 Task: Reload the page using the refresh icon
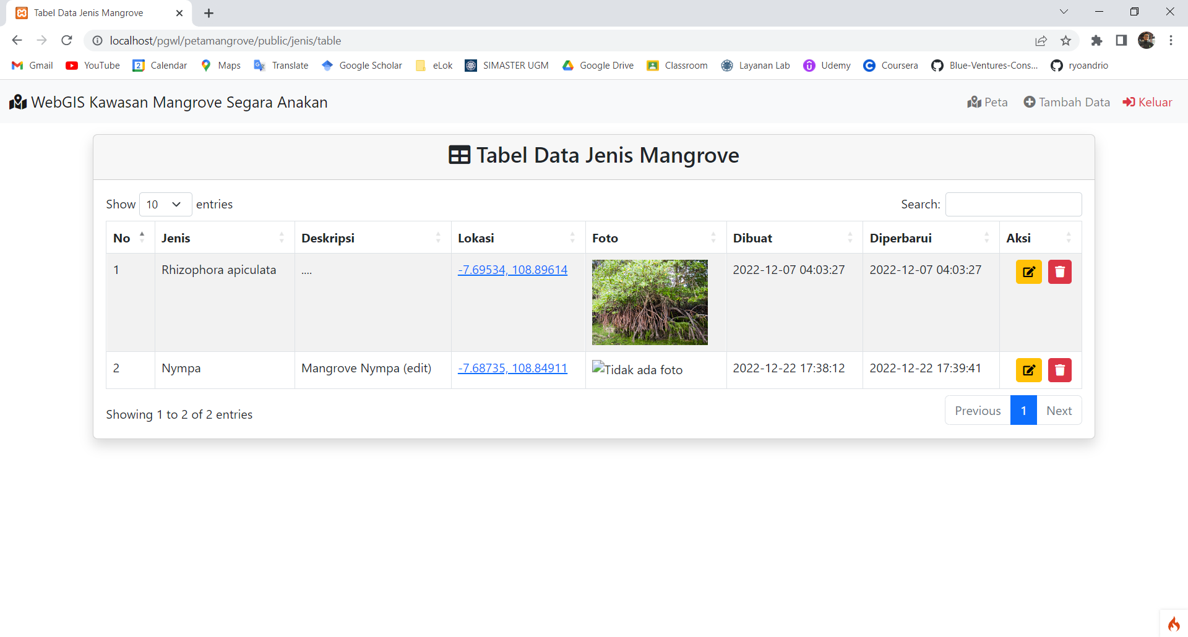pos(67,41)
